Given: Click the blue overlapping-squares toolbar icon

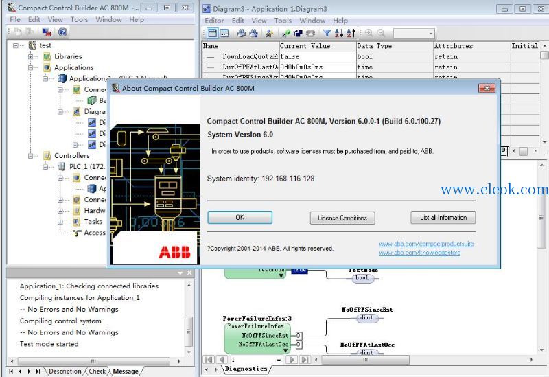Looking at the screenshot, I should point(299,33).
